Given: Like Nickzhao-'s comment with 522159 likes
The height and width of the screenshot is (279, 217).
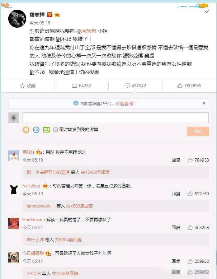Looking at the screenshot, I should [x=198, y=194].
